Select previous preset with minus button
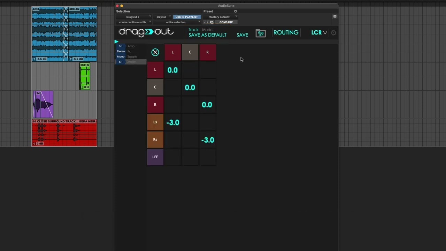The image size is (446, 251). 205,22
